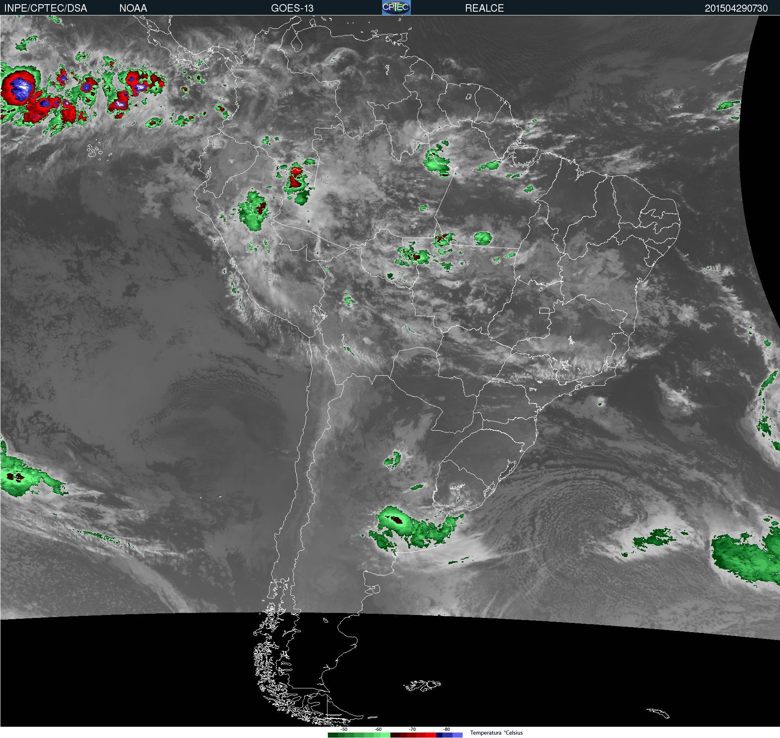This screenshot has width=780, height=738.
Task: Click the GOES-13 satellite label
Action: (x=292, y=8)
